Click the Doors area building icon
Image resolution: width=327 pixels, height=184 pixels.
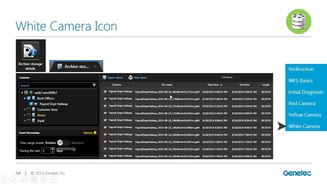[34, 115]
